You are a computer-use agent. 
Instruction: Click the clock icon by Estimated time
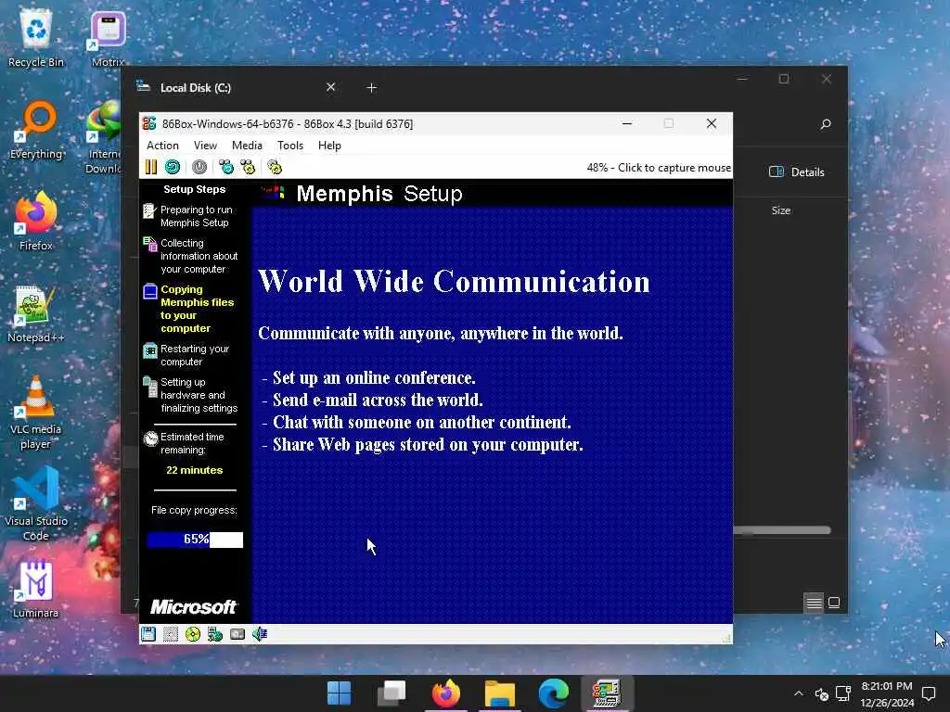(x=150, y=439)
